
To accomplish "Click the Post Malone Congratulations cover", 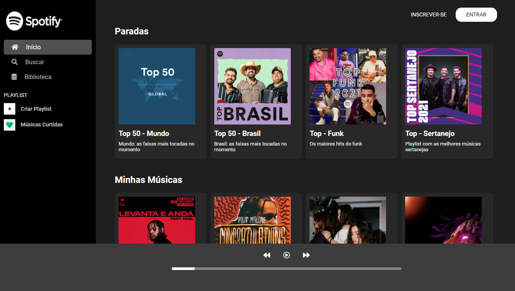I will coord(252,220).
